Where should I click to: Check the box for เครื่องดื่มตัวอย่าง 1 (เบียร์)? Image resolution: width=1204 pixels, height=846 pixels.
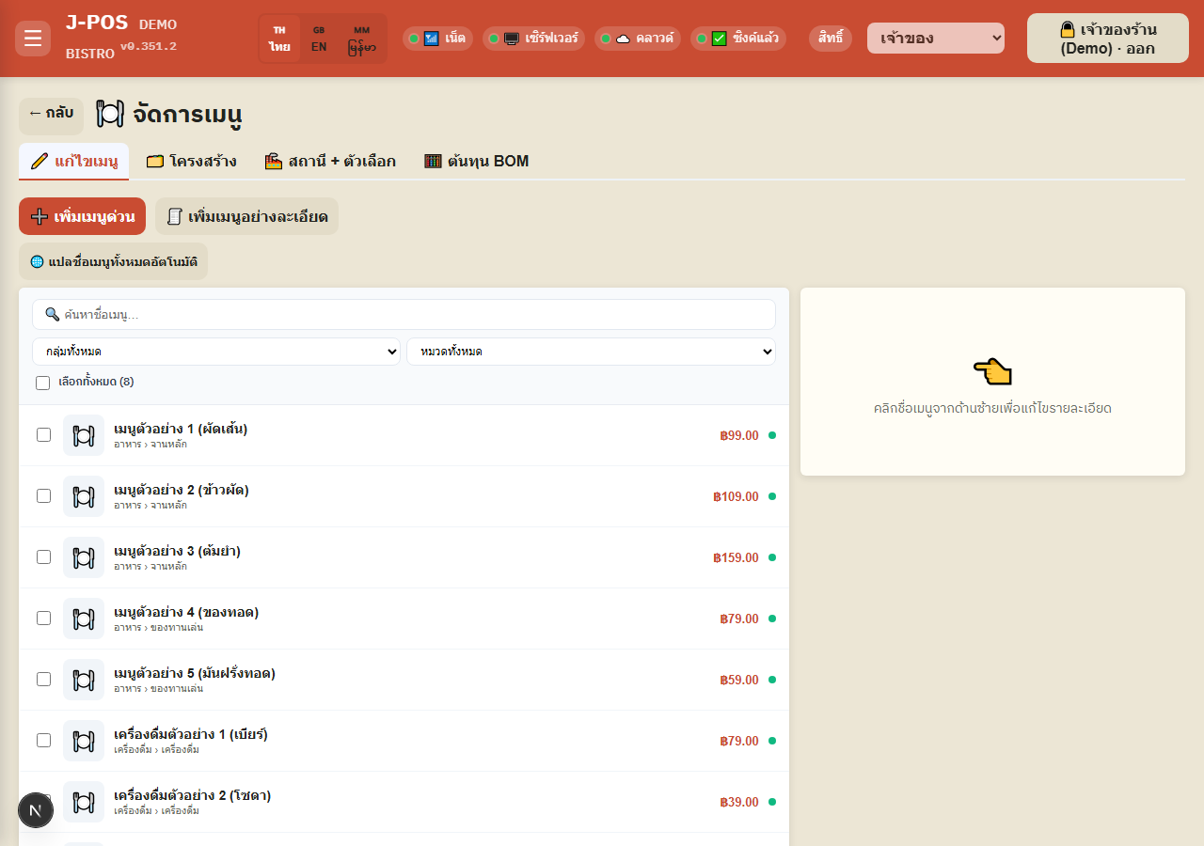43,740
